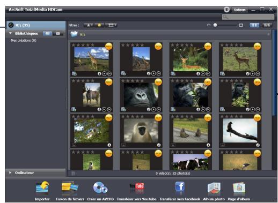Open star rating filter dropdown
The image size is (278, 203).
click(x=89, y=25)
